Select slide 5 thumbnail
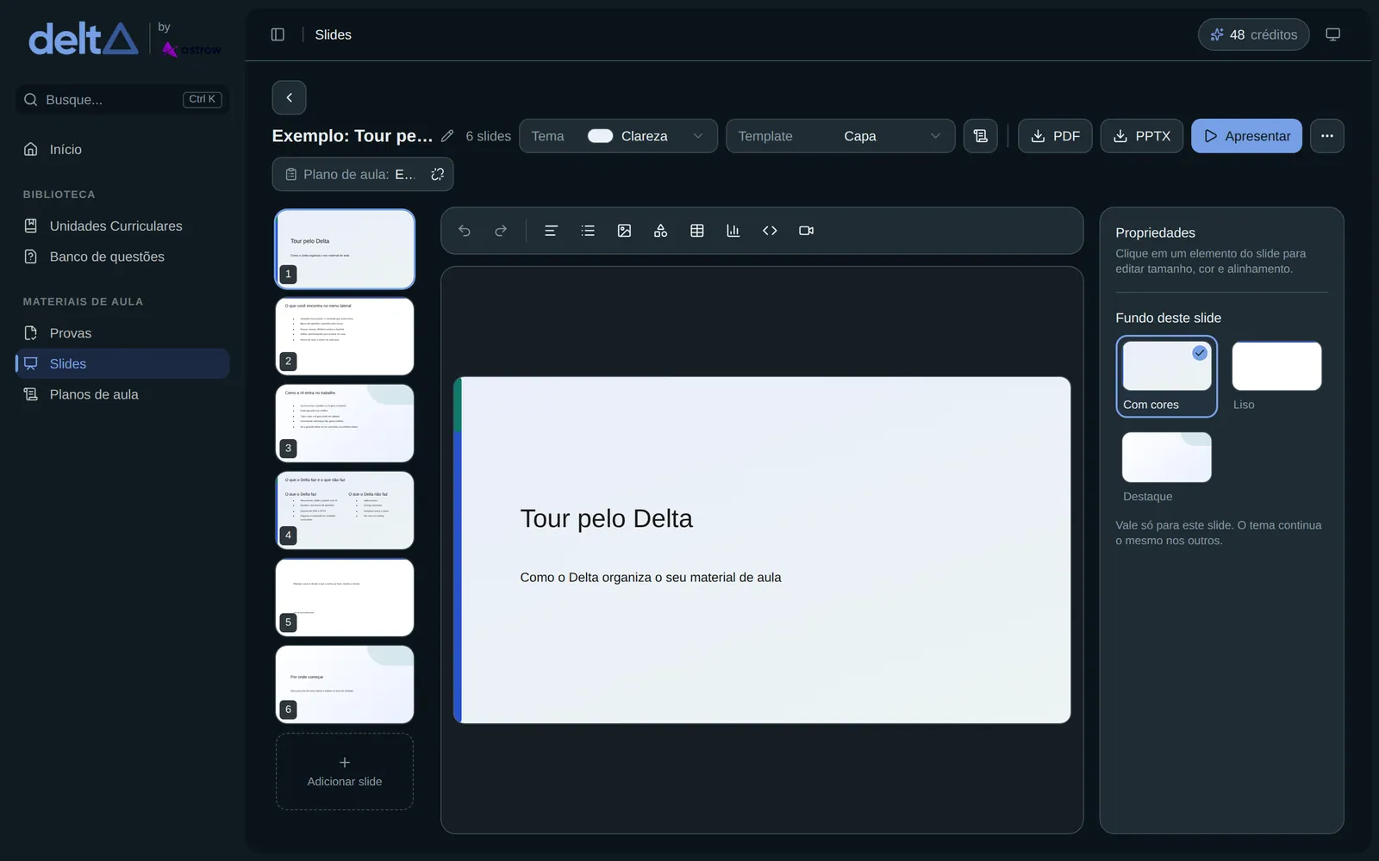1379x861 pixels. click(x=345, y=598)
